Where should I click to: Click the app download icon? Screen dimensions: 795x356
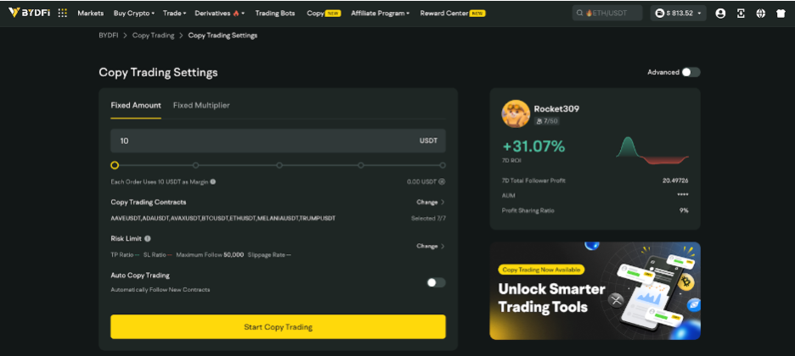(741, 14)
